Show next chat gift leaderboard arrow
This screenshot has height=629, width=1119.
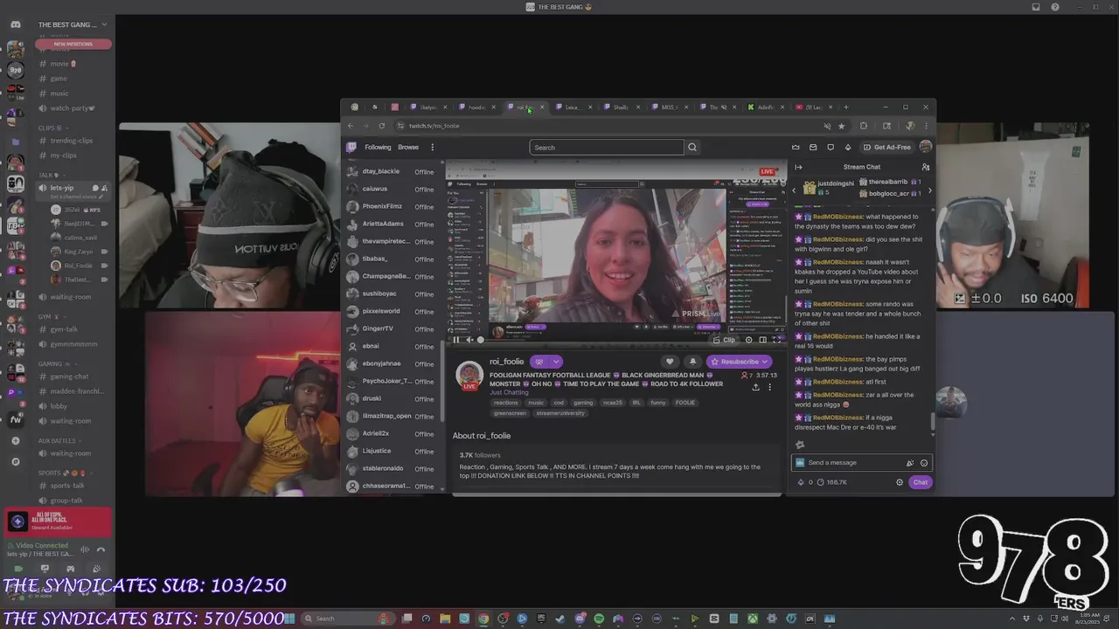pos(929,190)
